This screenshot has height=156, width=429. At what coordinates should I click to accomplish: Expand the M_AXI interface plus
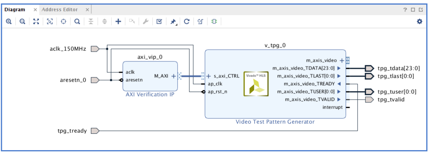point(173,76)
